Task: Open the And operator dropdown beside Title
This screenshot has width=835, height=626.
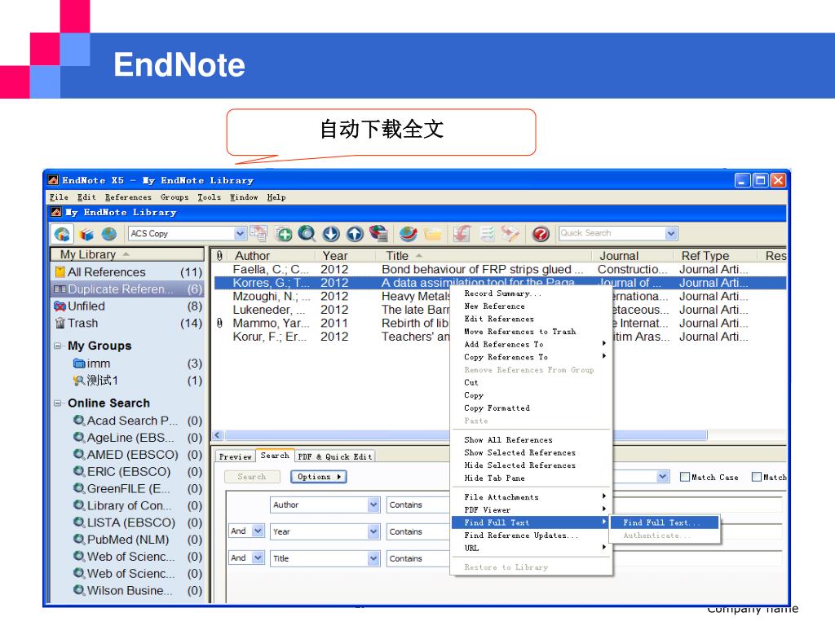Action: click(258, 558)
